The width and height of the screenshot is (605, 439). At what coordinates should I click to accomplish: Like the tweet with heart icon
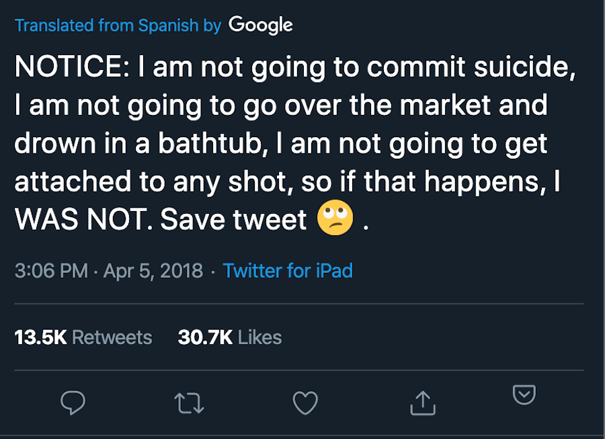click(305, 403)
